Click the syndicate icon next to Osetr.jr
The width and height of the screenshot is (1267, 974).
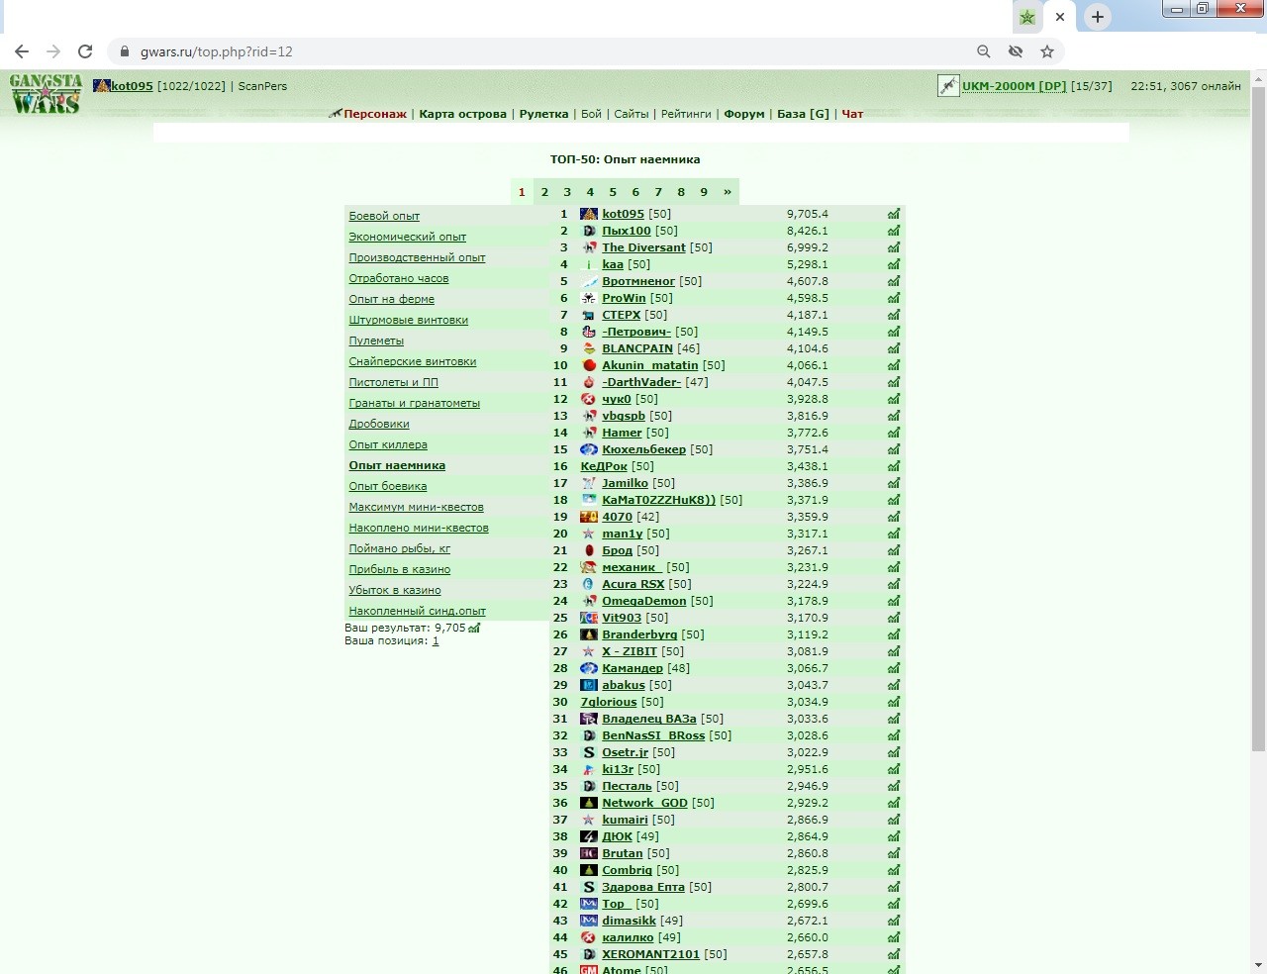(x=589, y=752)
